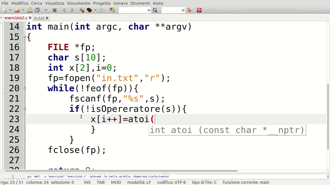330x185 pixels.
Task: Run the program with gears icon
Action: pyautogui.click(x=102, y=10)
